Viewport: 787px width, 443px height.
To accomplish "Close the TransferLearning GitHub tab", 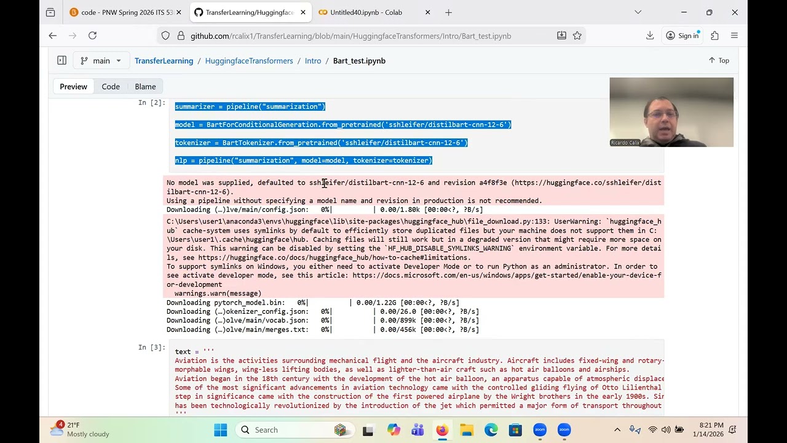I will click(x=303, y=12).
